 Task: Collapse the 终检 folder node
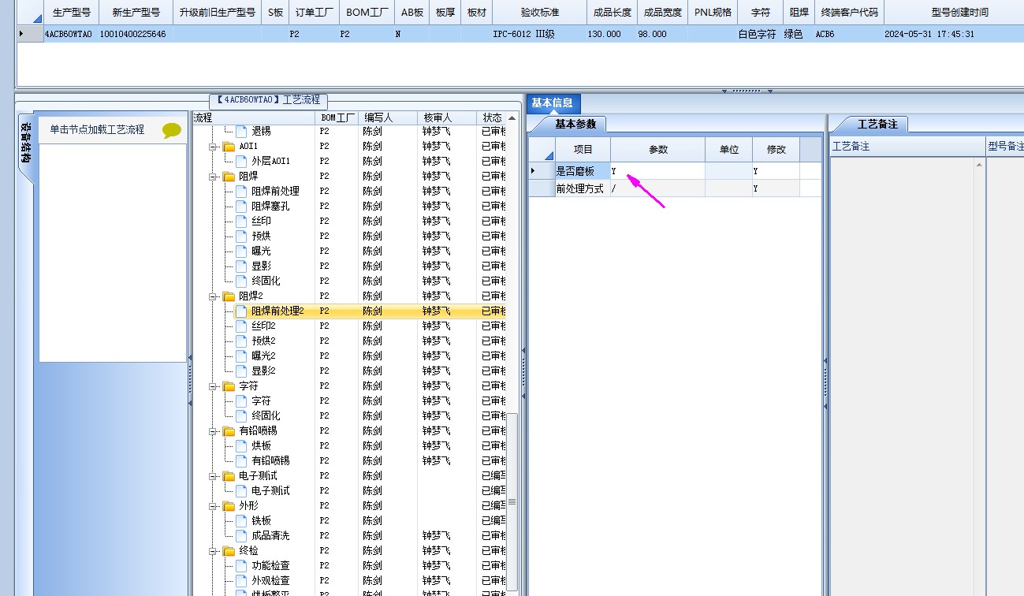click(213, 551)
